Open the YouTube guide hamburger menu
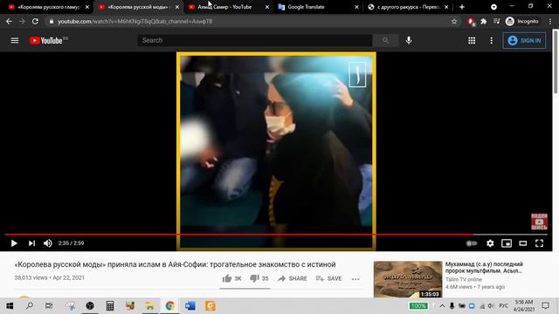559x314 pixels. pyautogui.click(x=15, y=40)
